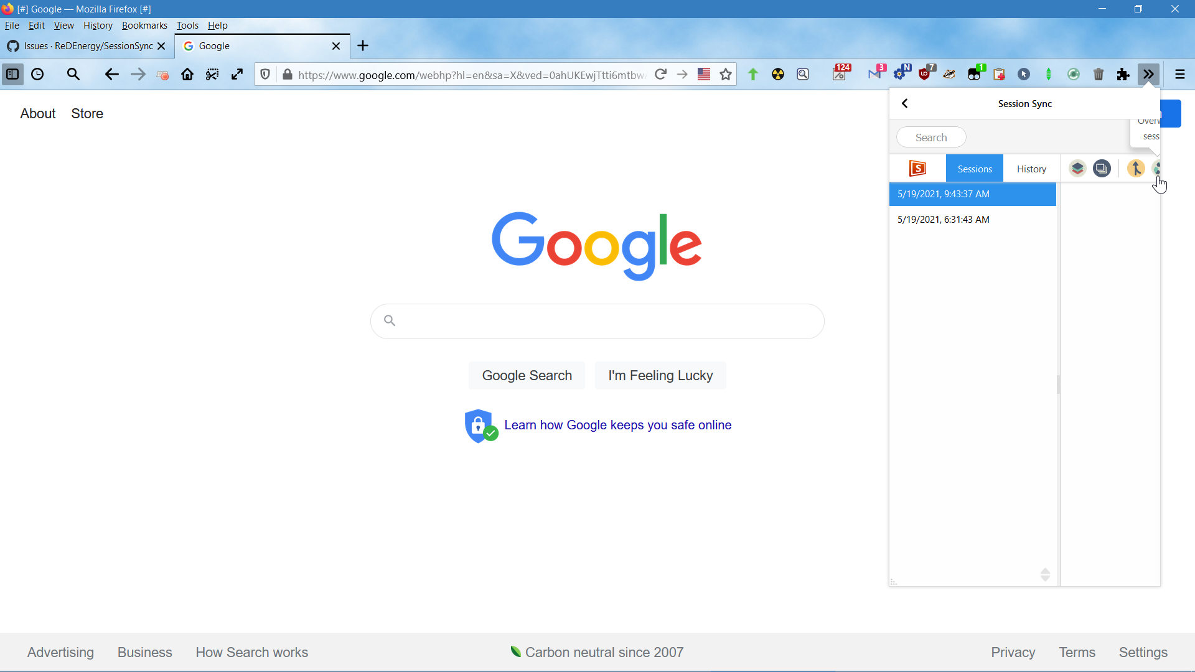Click the tracking protection shield icon

click(x=265, y=75)
